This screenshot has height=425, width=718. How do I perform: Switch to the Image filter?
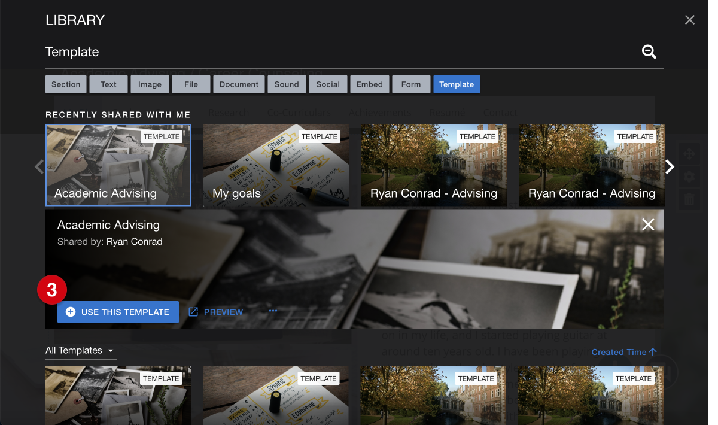(x=150, y=84)
